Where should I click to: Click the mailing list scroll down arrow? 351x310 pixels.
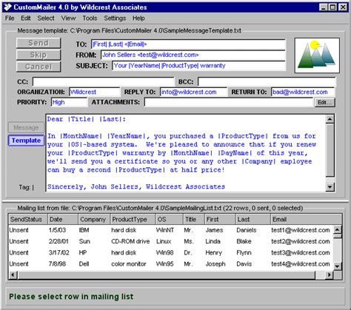coord(337,266)
